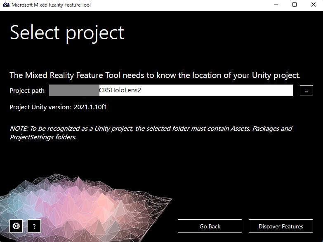Minimize the Feature Tool window

(x=276, y=5)
